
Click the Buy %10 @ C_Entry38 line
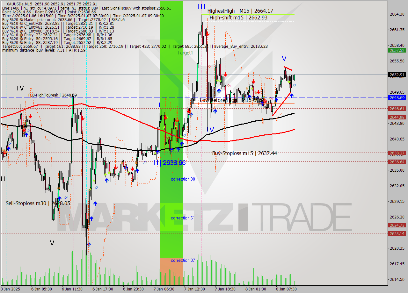point(58,23)
